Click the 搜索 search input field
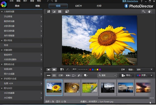The image size is (156, 105). pyautogui.click(x=107, y=75)
